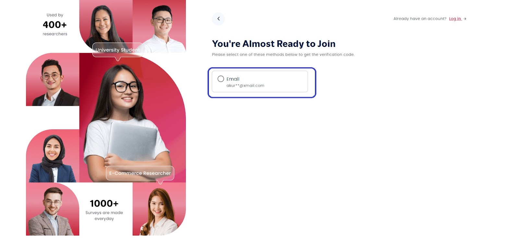Click the woman holding laptop photo
The width and height of the screenshot is (519, 242).
click(133, 118)
